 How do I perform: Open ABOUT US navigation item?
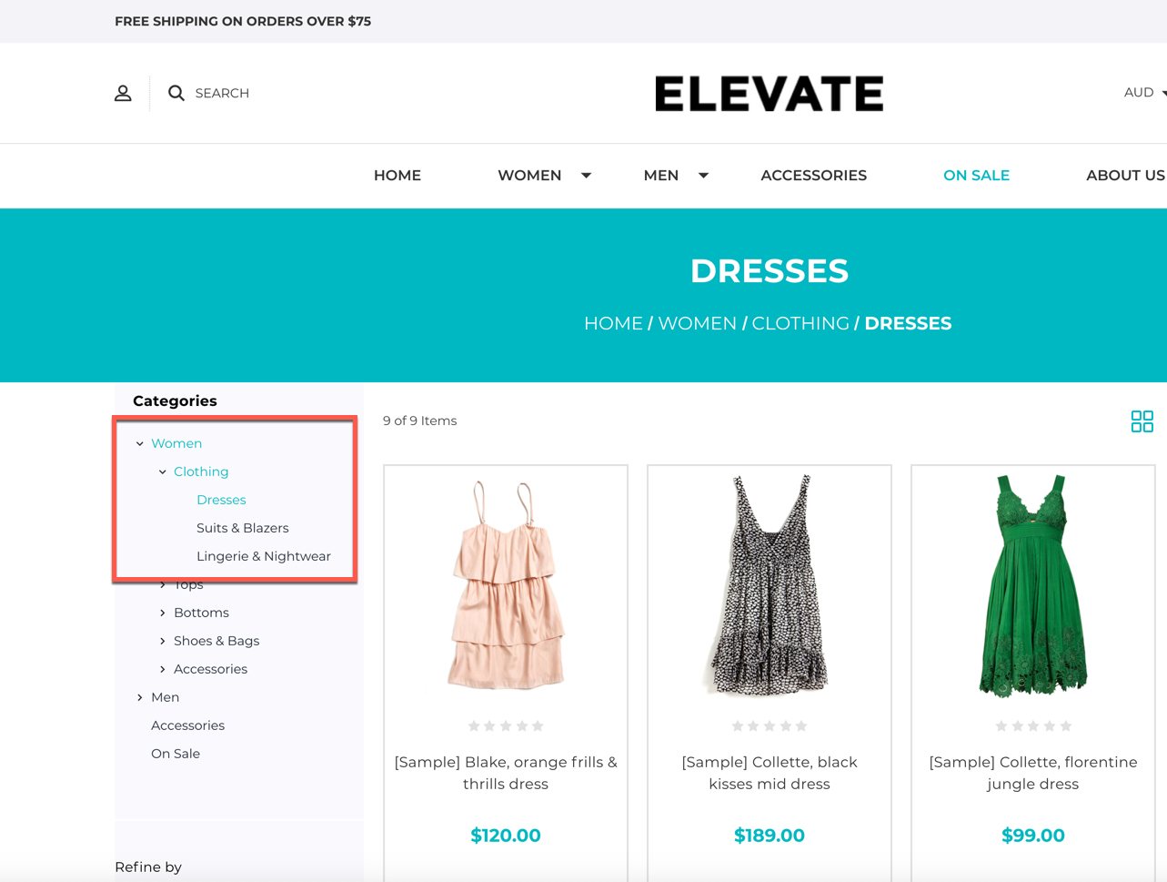pyautogui.click(x=1125, y=176)
